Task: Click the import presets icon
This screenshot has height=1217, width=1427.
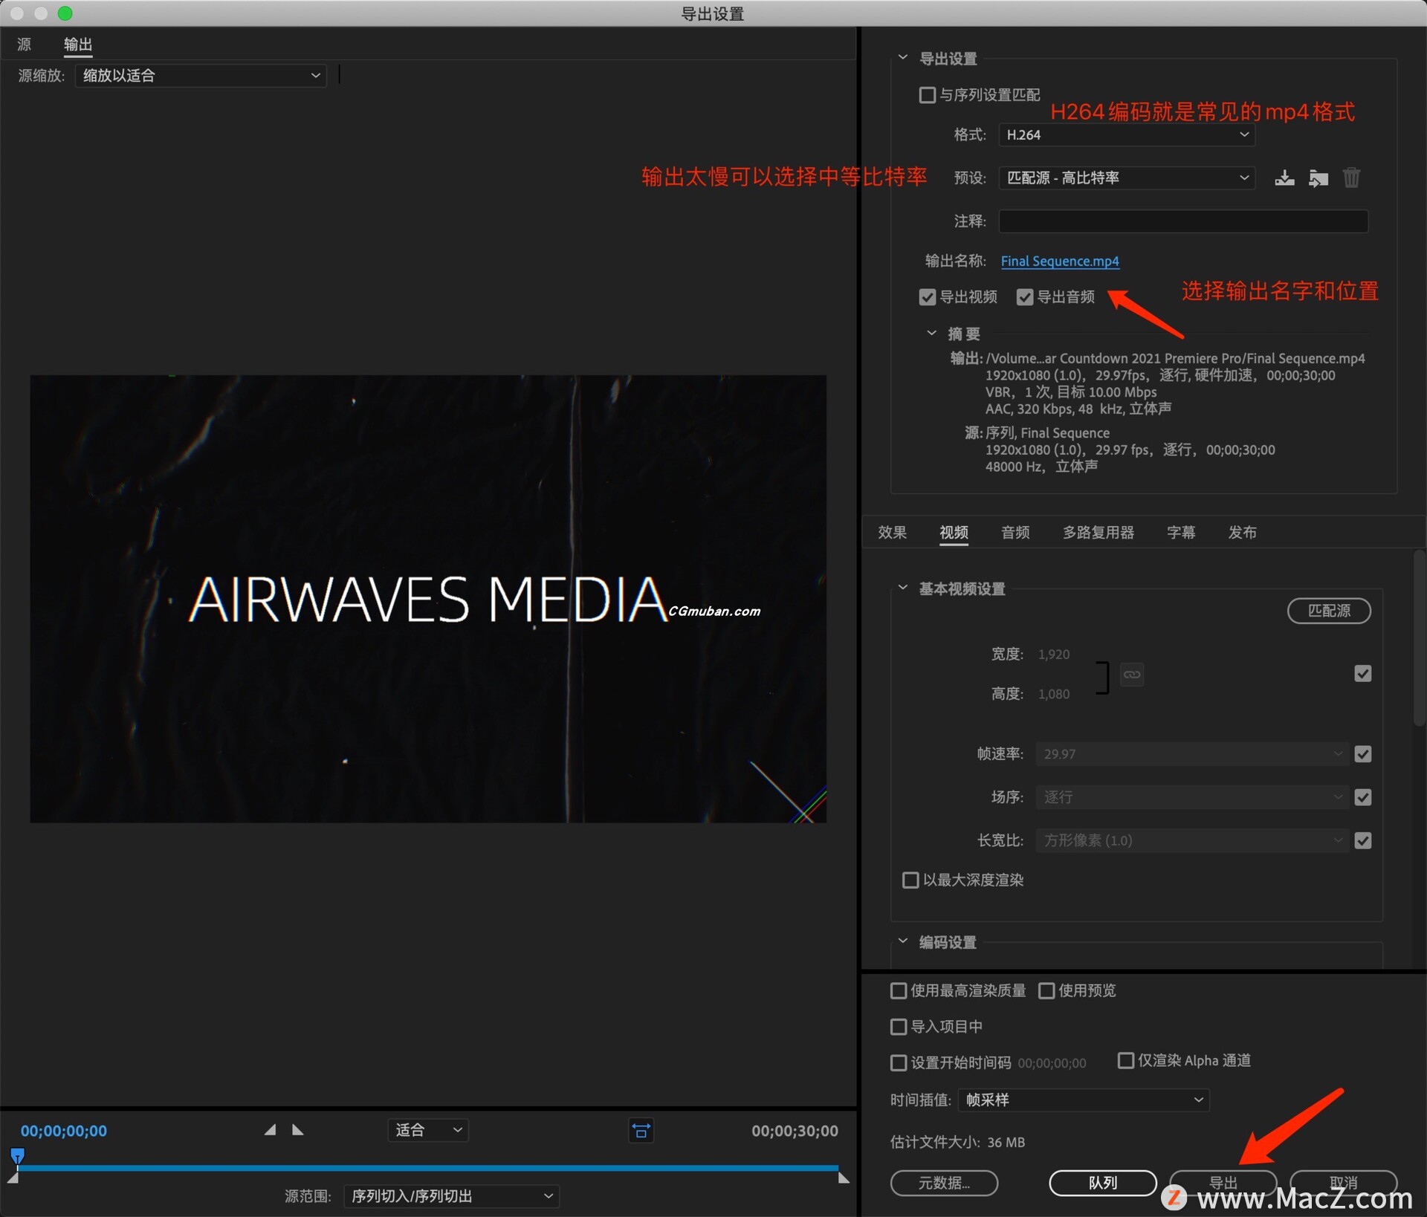Action: coord(1318,178)
